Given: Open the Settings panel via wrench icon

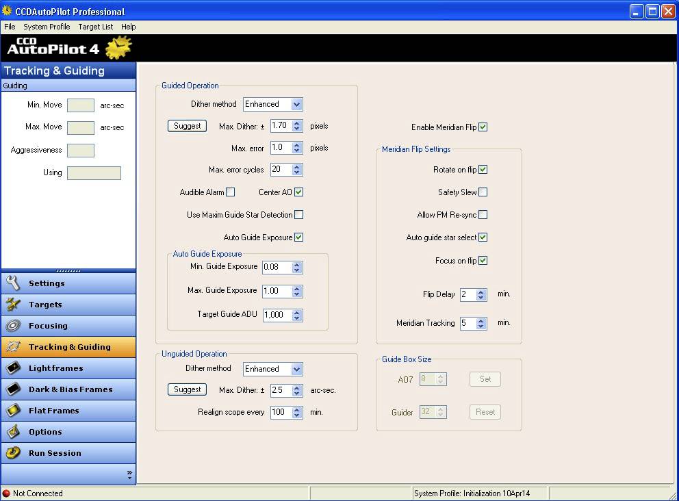Looking at the screenshot, I should tap(14, 283).
